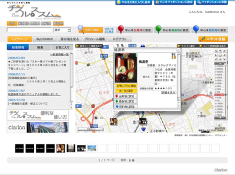Select the second gray search mode tab

(x=23, y=24)
